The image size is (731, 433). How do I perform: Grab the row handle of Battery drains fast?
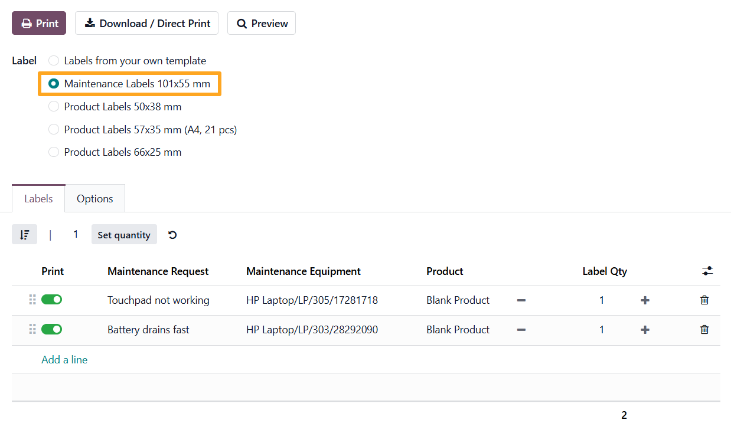pos(32,329)
